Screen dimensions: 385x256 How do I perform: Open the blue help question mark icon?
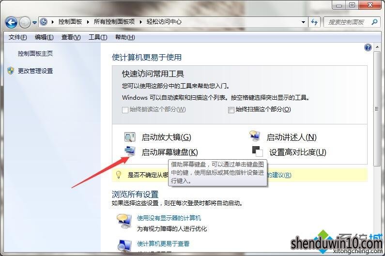[x=368, y=47]
